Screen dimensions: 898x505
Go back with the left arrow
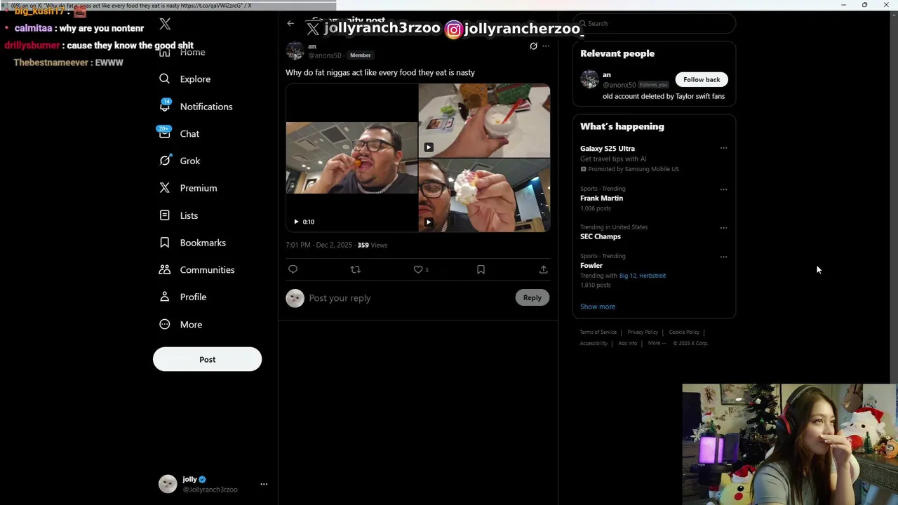[290, 23]
